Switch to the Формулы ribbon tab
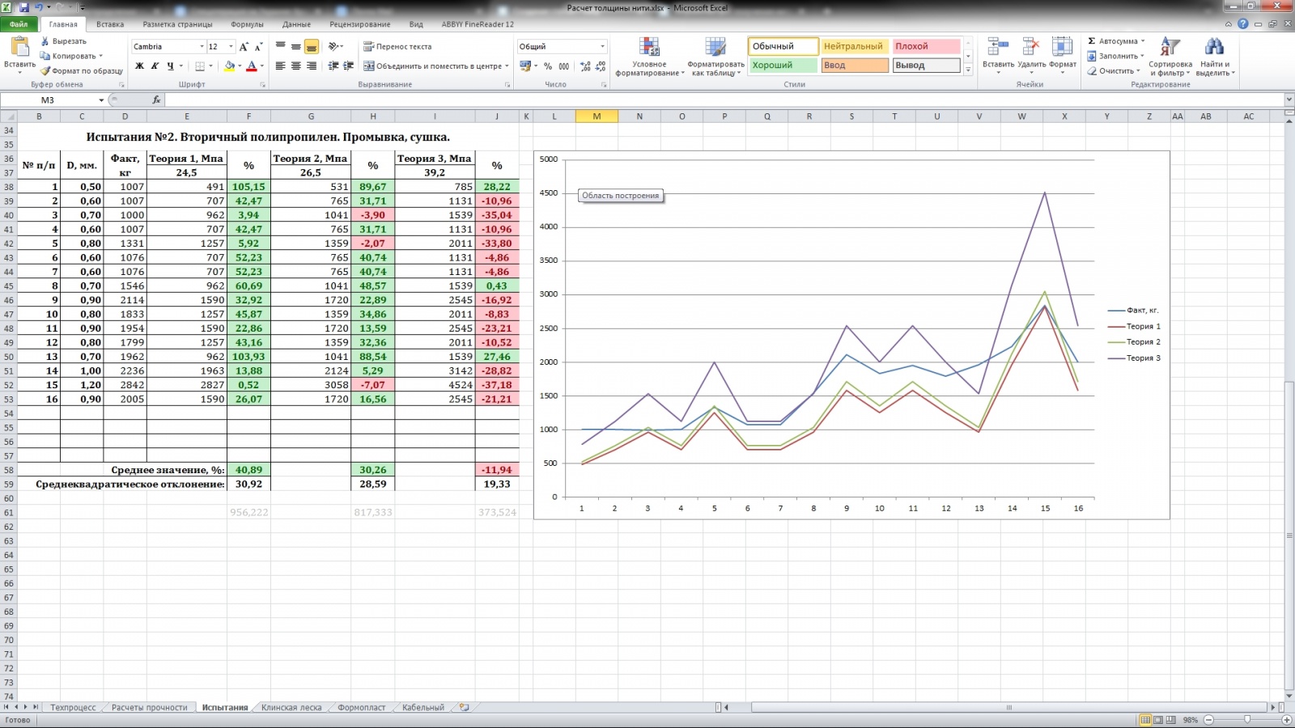This screenshot has height=728, width=1295. (x=247, y=24)
